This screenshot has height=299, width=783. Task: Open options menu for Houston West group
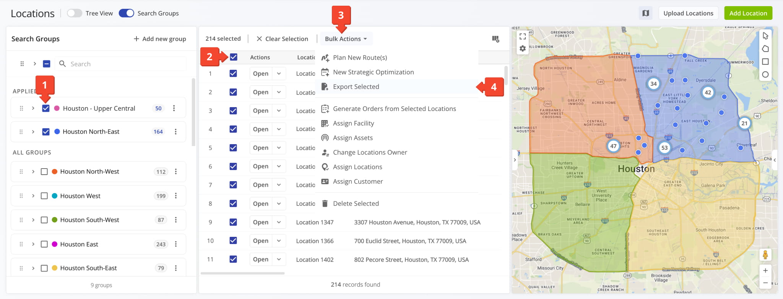tap(176, 196)
